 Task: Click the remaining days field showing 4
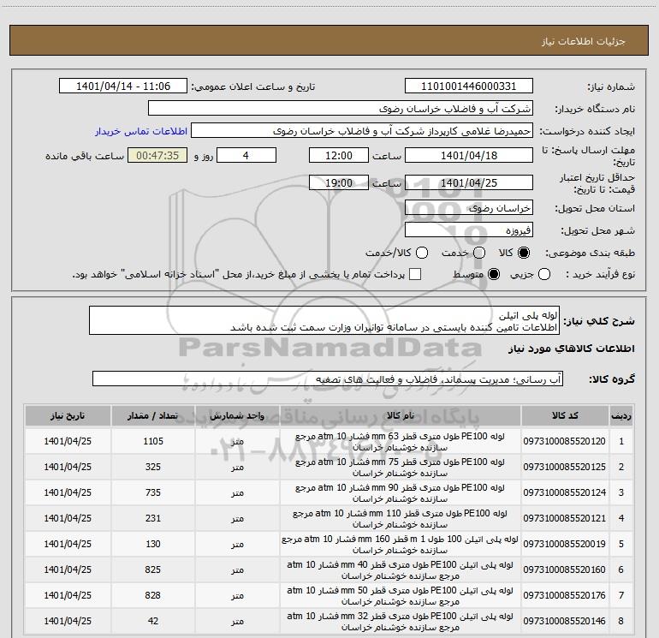(x=246, y=155)
